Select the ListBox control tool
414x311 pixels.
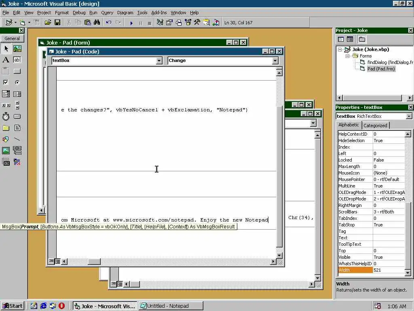[17, 94]
